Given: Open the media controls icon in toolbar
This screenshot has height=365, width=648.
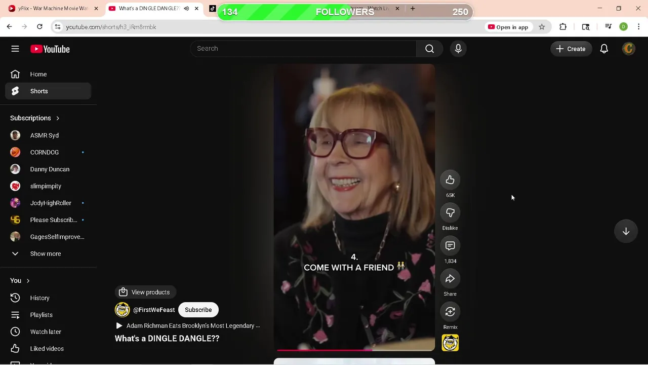Looking at the screenshot, I should click(609, 27).
